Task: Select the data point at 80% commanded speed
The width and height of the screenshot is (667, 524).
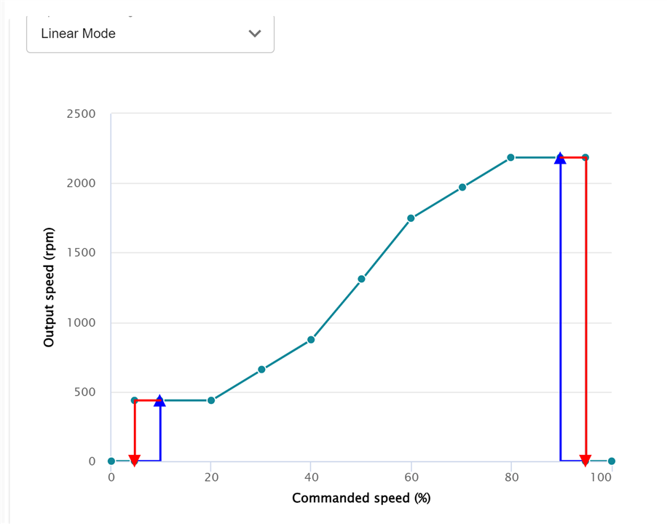Action: click(x=510, y=157)
